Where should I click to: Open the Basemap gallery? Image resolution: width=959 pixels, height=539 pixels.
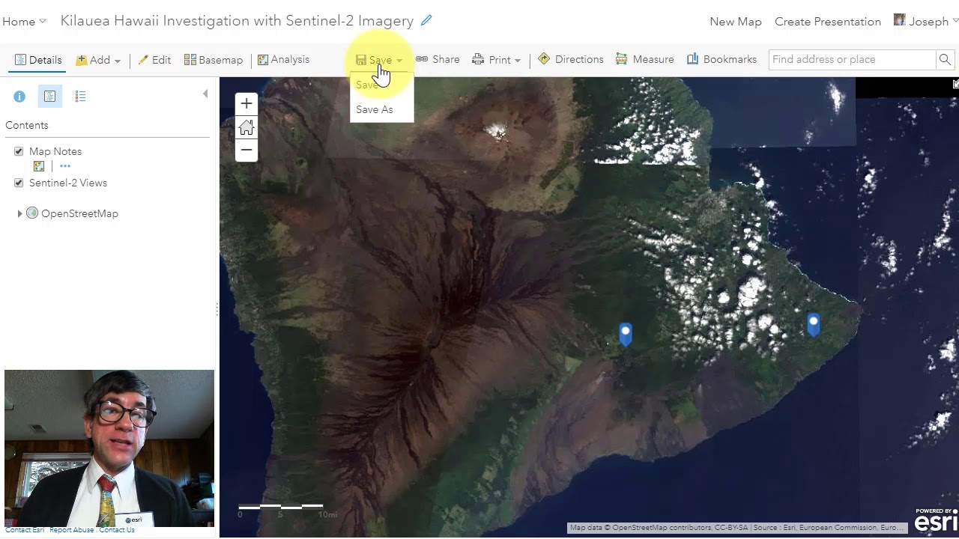point(214,60)
